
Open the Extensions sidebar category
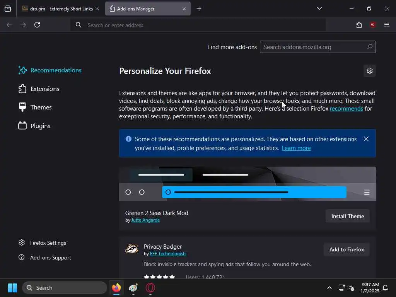pyautogui.click(x=39, y=89)
